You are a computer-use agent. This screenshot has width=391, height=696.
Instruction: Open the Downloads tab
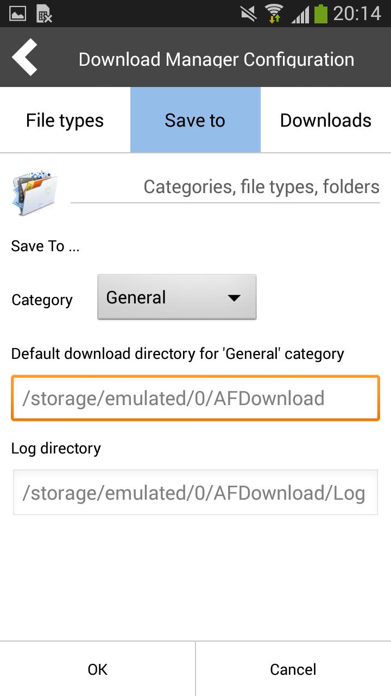tap(326, 120)
